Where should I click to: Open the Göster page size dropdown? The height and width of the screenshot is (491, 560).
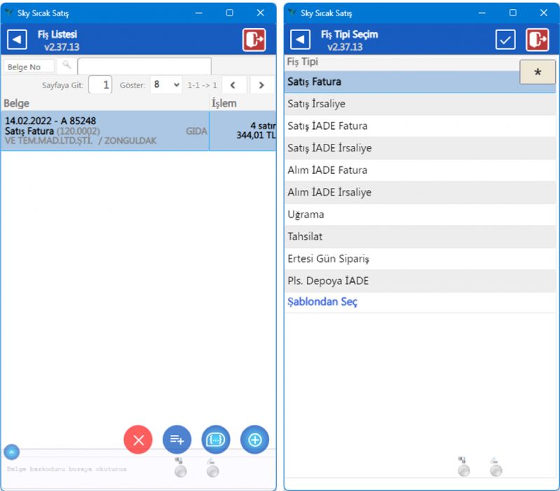(x=166, y=85)
